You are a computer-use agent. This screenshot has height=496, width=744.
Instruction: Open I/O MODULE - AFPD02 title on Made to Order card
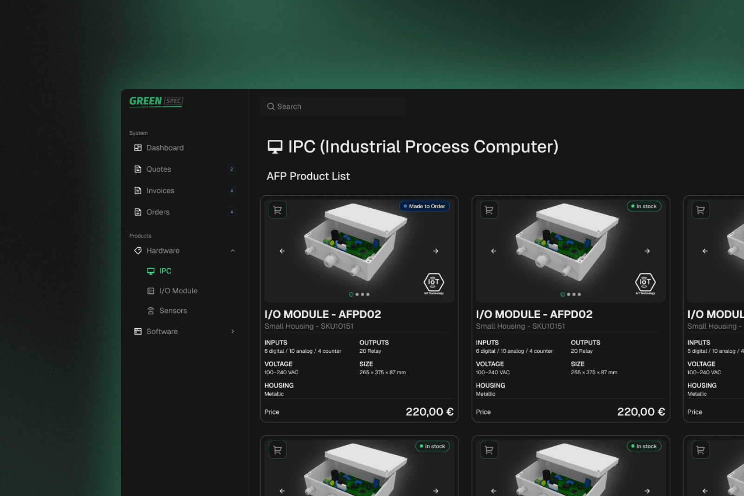(323, 314)
